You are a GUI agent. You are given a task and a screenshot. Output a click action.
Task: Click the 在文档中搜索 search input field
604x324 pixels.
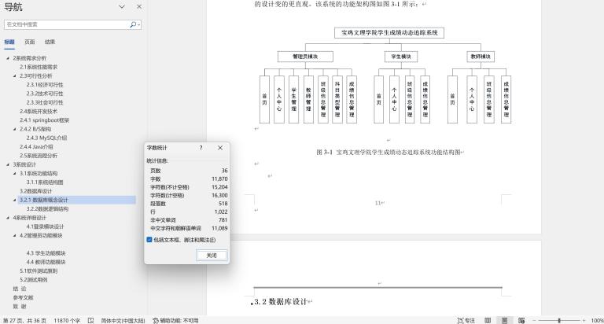[67, 24]
